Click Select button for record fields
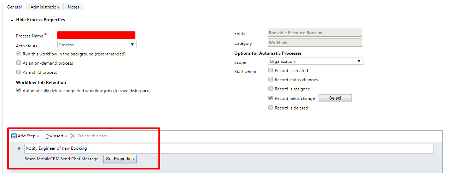 click(x=335, y=98)
